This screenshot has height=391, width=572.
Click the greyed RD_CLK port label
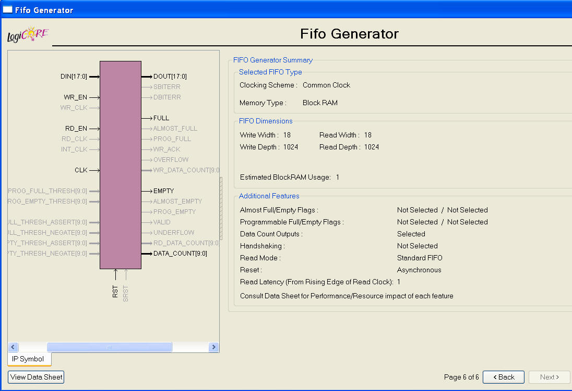[x=75, y=138]
